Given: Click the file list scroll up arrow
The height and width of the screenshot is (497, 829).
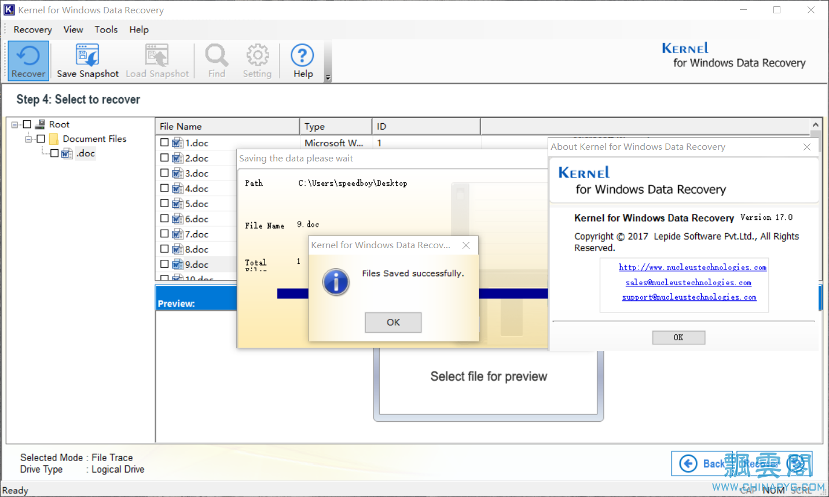Looking at the screenshot, I should pos(816,124).
